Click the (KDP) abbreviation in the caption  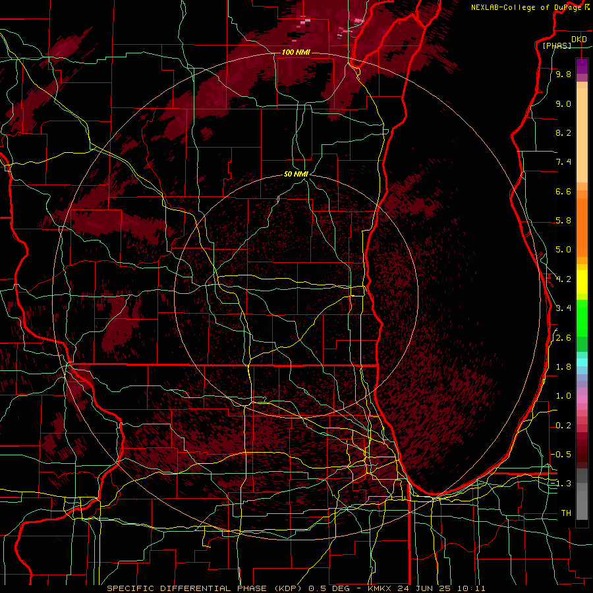289,588
